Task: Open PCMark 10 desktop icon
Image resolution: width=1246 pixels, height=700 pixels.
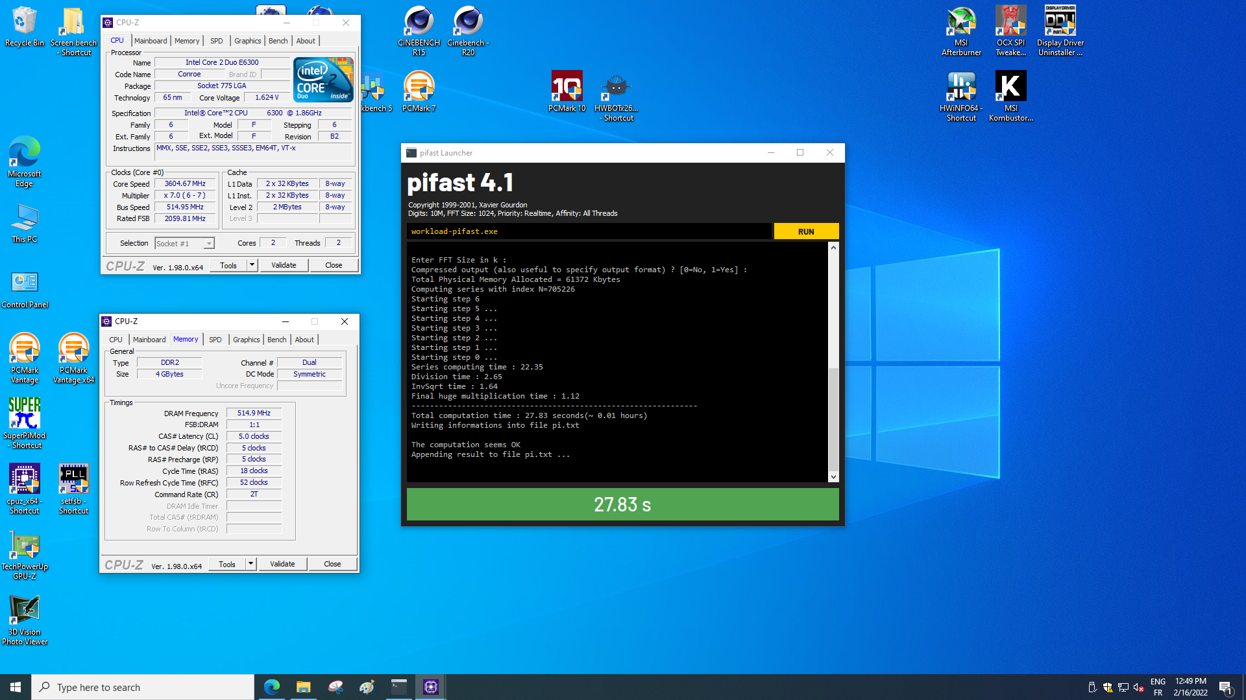Action: 567,91
